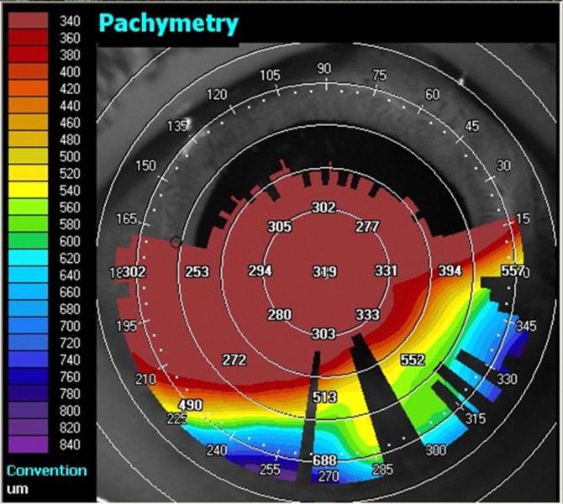
Task: Select the orange 420 legend swatch
Action: (32, 89)
